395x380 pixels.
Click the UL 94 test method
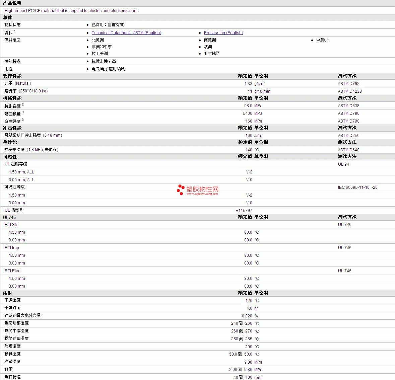[343, 164]
